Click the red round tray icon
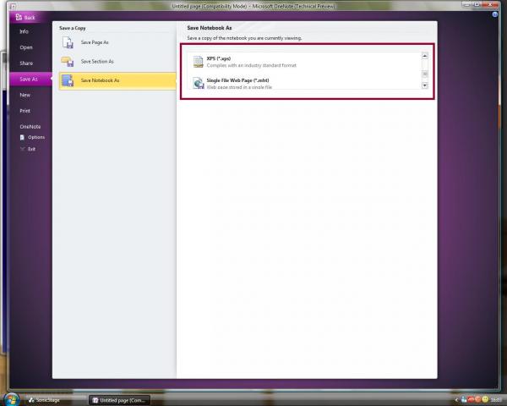The height and width of the screenshot is (406, 507). [477, 399]
